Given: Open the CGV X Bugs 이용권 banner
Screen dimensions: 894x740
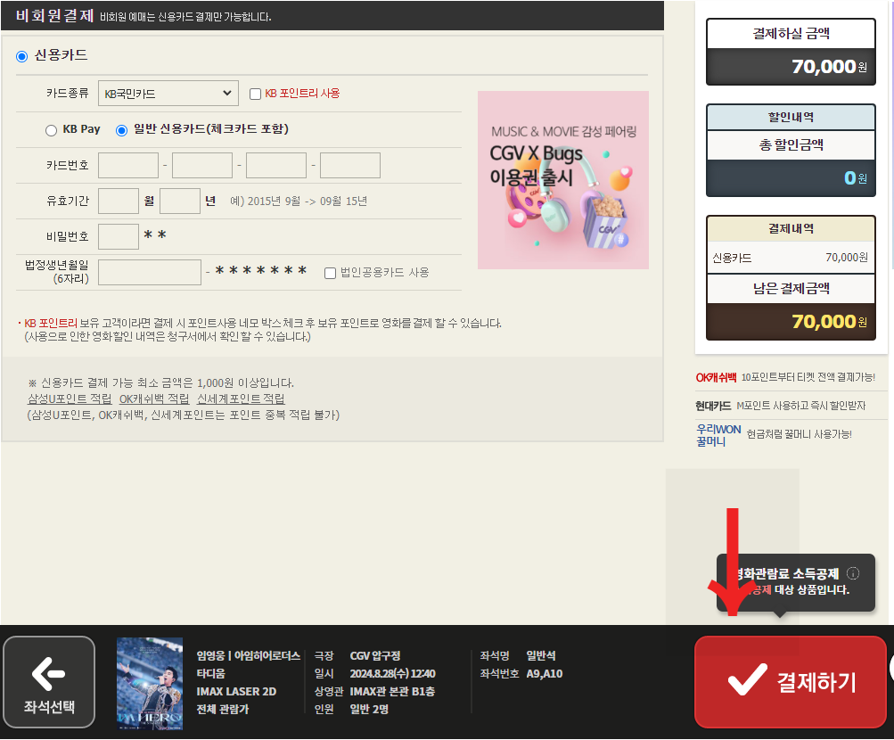Looking at the screenshot, I should tap(563, 180).
